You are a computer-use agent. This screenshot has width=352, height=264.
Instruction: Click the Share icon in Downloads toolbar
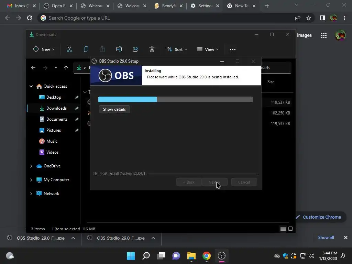[135, 49]
